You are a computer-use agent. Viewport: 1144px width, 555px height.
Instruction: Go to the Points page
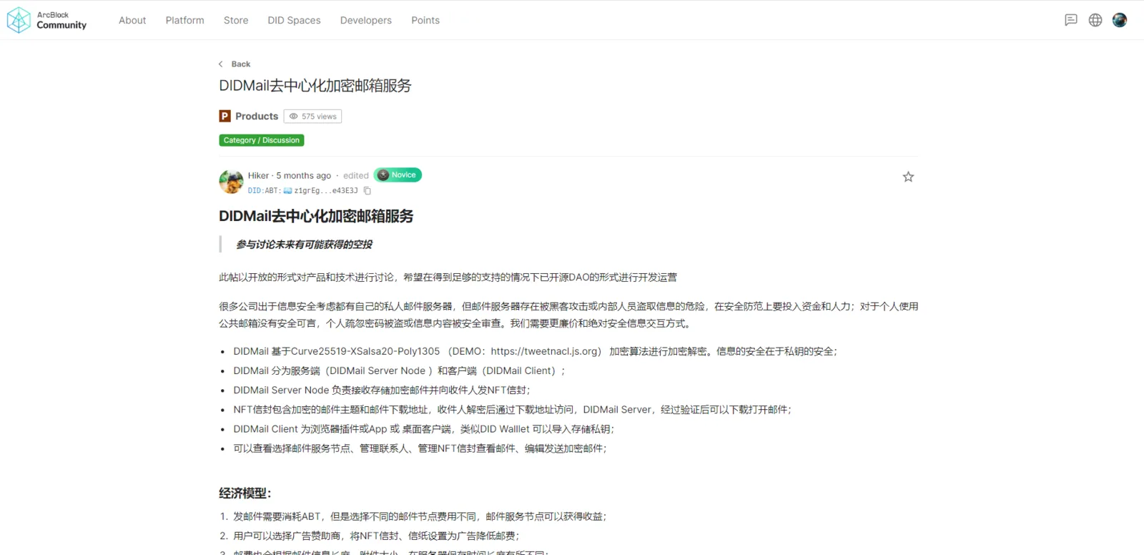click(x=425, y=20)
